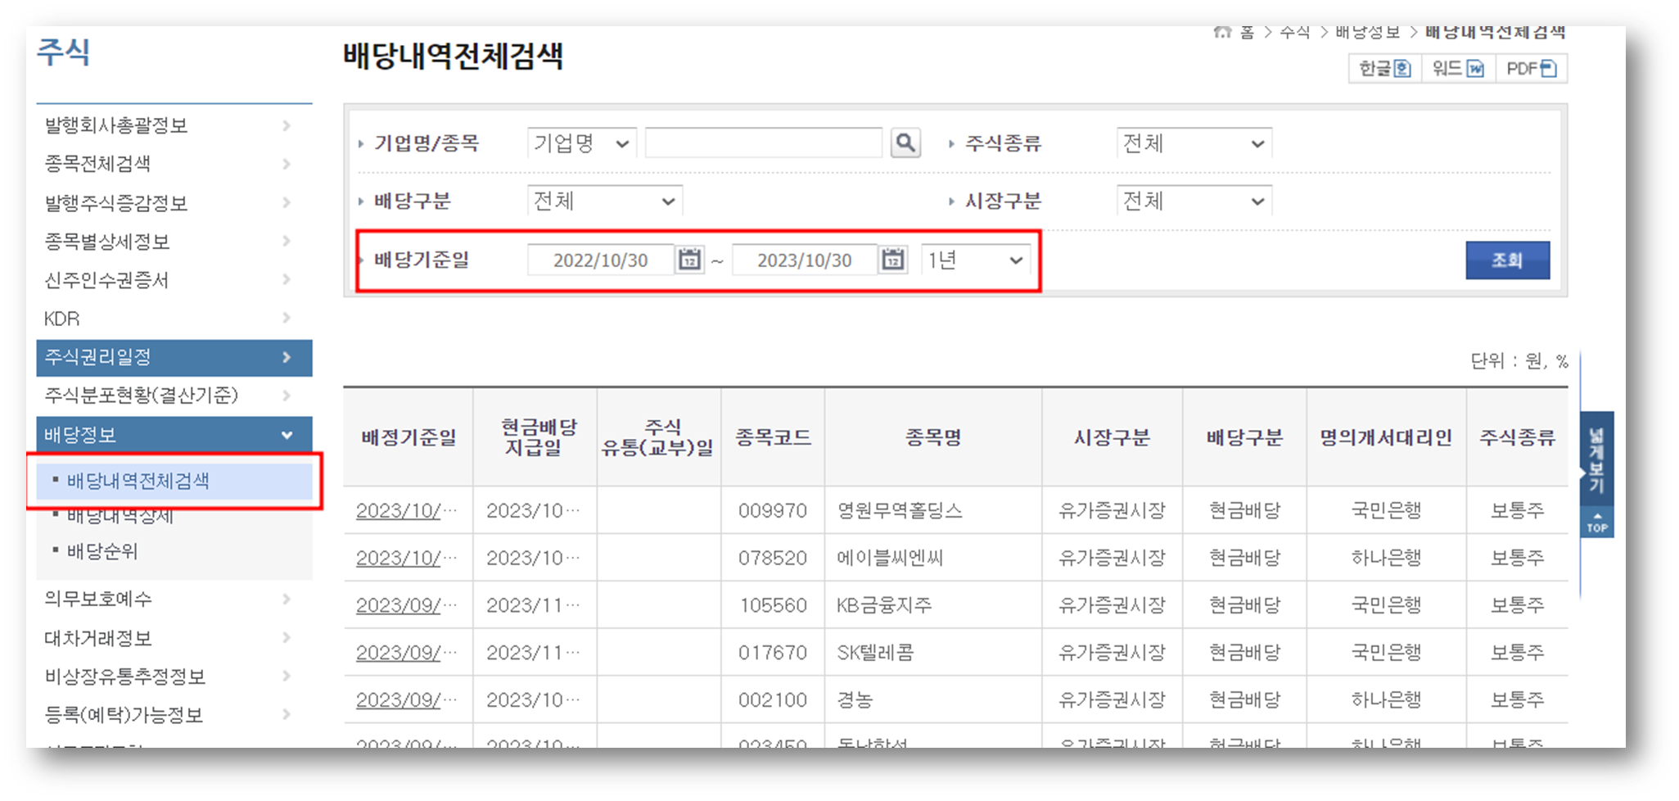Expand the KDR sidebar menu arrow
The width and height of the screenshot is (1679, 801).
coord(287,318)
